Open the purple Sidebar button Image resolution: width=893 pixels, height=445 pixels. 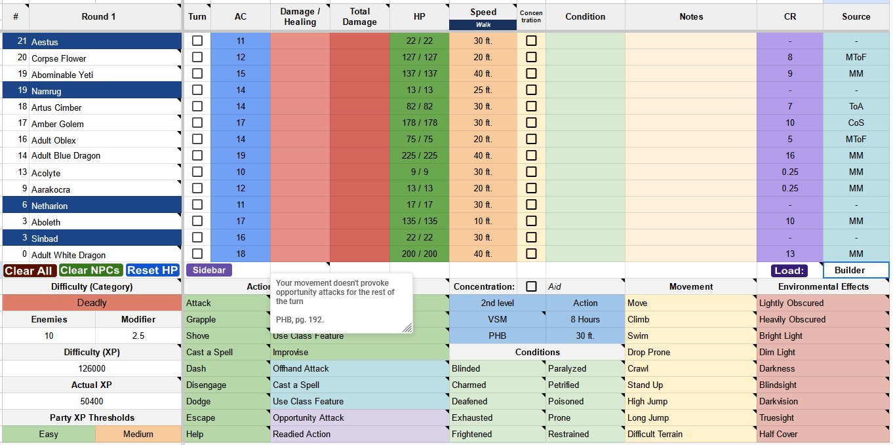pyautogui.click(x=209, y=270)
